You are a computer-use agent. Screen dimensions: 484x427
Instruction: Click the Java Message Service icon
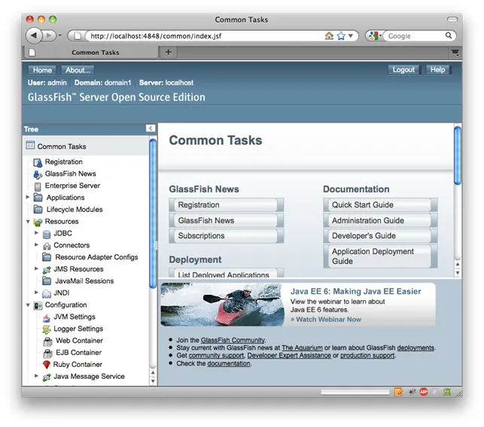[x=47, y=377]
